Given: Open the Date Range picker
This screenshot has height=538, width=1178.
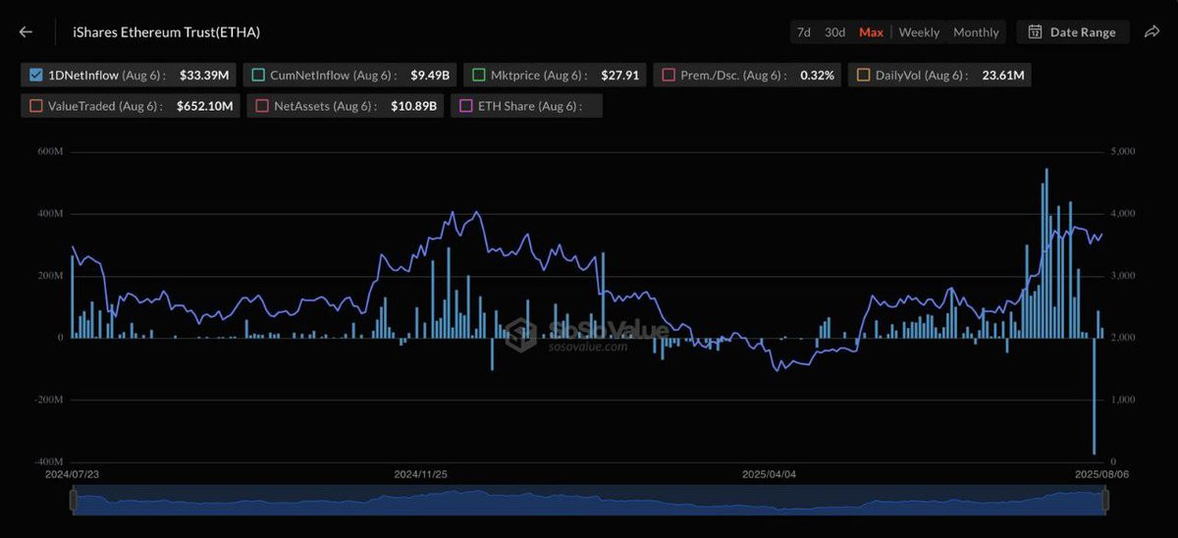Looking at the screenshot, I should pyautogui.click(x=1073, y=32).
